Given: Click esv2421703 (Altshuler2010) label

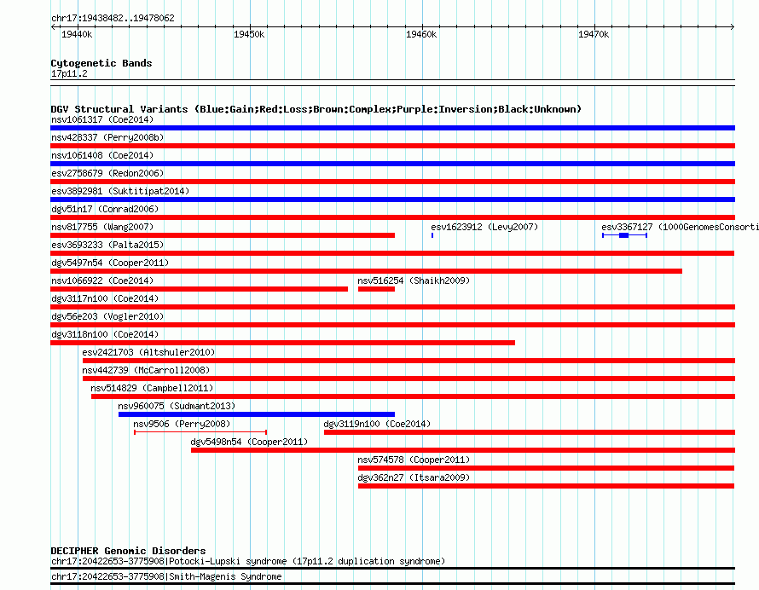Looking at the screenshot, I should (148, 352).
